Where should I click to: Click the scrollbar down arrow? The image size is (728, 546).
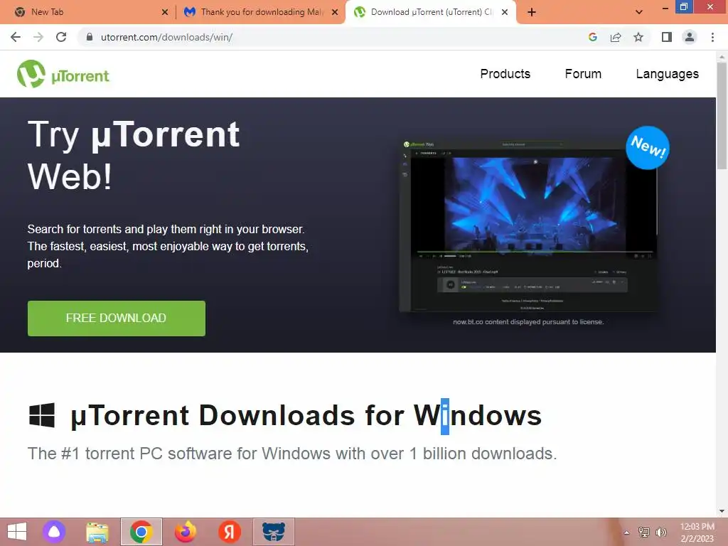722,511
